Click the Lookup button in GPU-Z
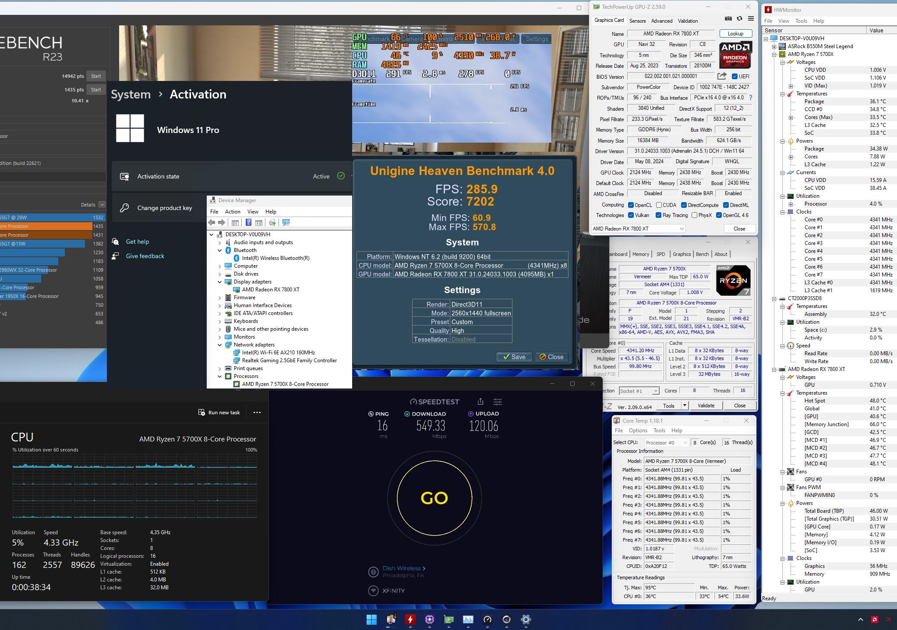The image size is (897, 630). [735, 34]
